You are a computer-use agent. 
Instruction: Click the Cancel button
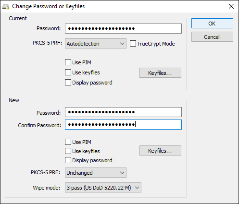point(212,37)
